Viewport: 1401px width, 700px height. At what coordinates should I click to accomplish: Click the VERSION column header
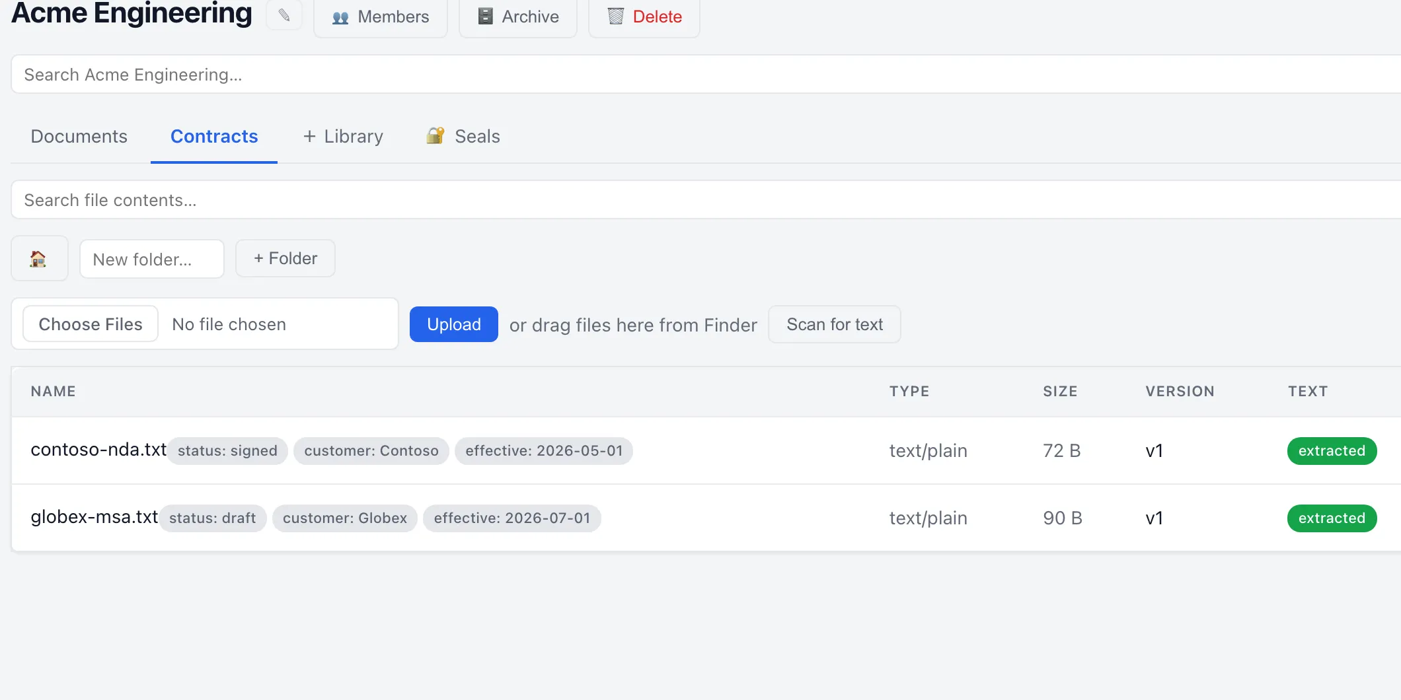pyautogui.click(x=1180, y=392)
